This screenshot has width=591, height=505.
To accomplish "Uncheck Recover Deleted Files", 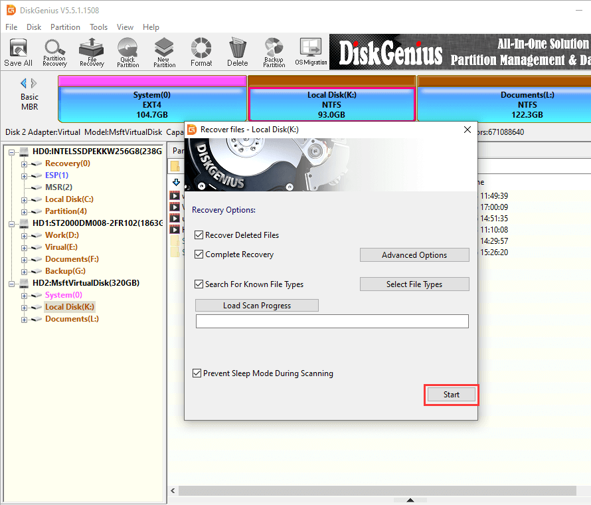I will click(199, 235).
